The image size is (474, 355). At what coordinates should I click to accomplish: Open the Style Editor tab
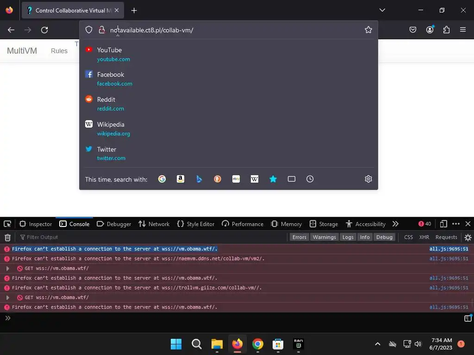tap(196, 224)
